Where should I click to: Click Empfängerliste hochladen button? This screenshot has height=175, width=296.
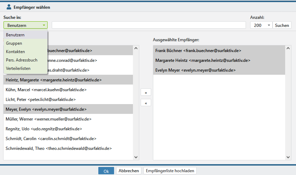tap(170, 171)
